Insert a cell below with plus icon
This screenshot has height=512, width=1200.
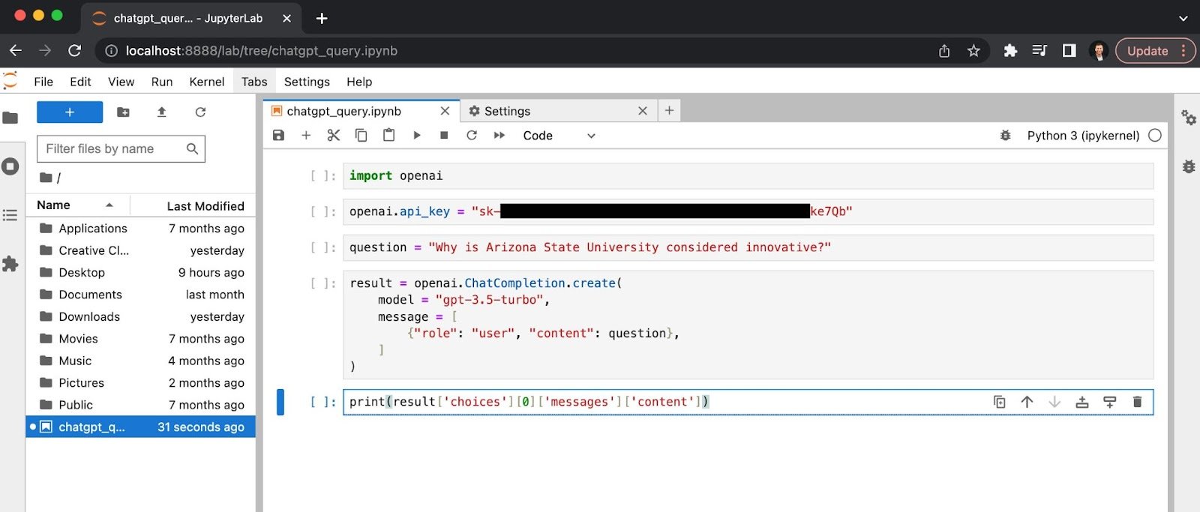pos(306,135)
